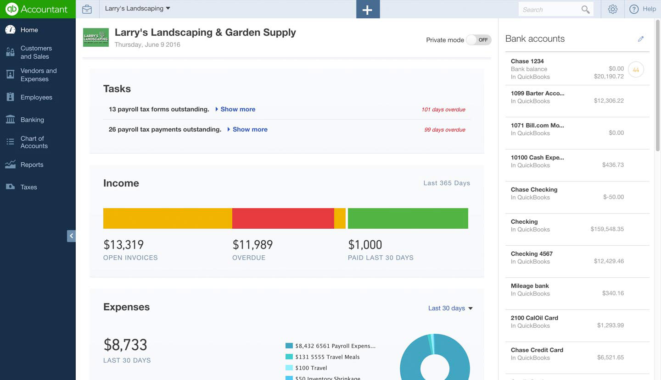Open the Expenses Last 30 days dropdown
The width and height of the screenshot is (661, 380).
coord(450,308)
